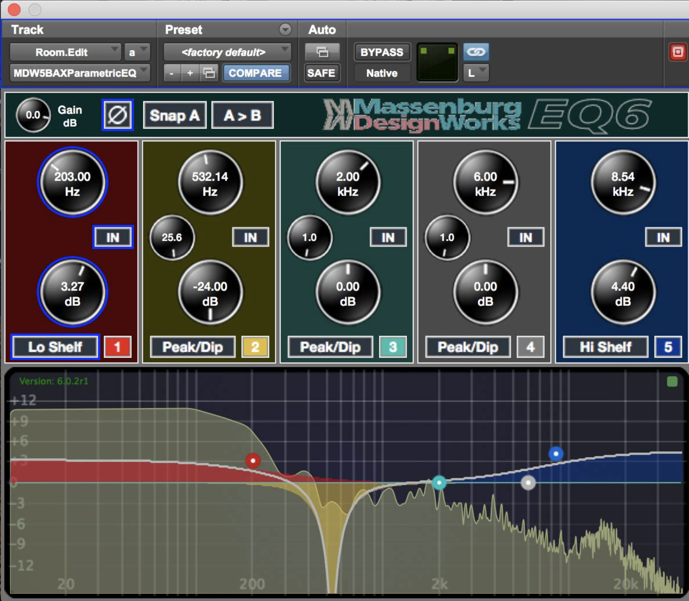Click the channel link icon

[x=476, y=52]
